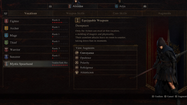Select the Mystic Spearhand vocation row
This screenshot has height=105, width=187.
pyautogui.click(x=36, y=64)
